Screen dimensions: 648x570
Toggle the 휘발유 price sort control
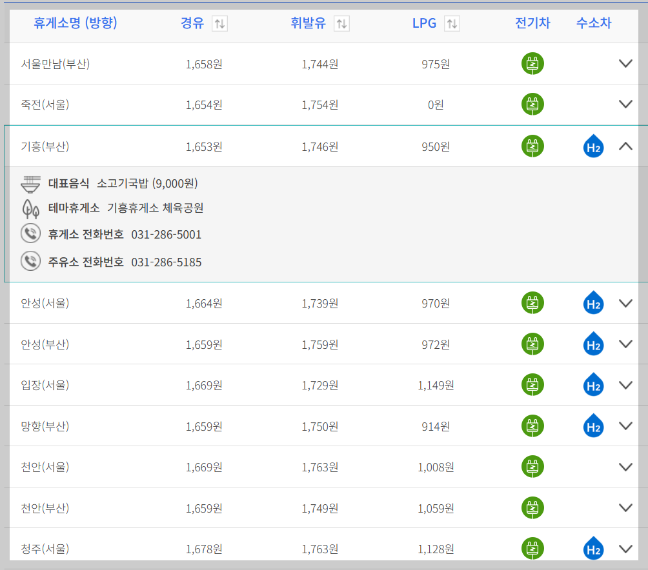[341, 24]
